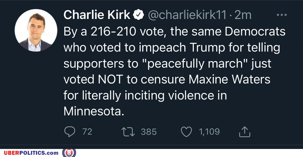Open Charlie Kirk's profile photo
303x157 pixels.
tap(36, 30)
